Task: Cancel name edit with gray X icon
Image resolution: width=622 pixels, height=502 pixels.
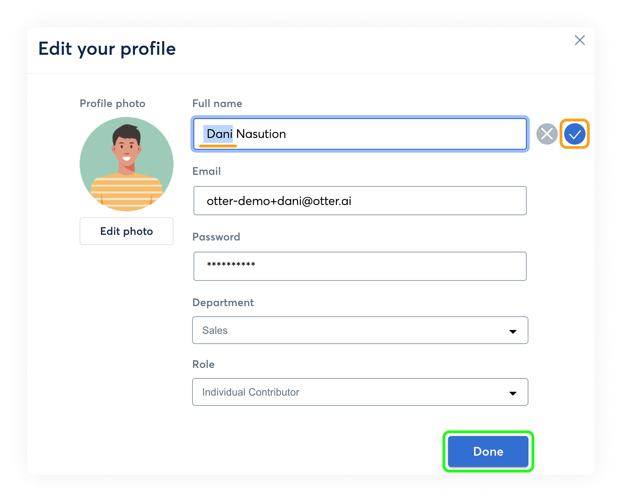Action: pos(547,134)
